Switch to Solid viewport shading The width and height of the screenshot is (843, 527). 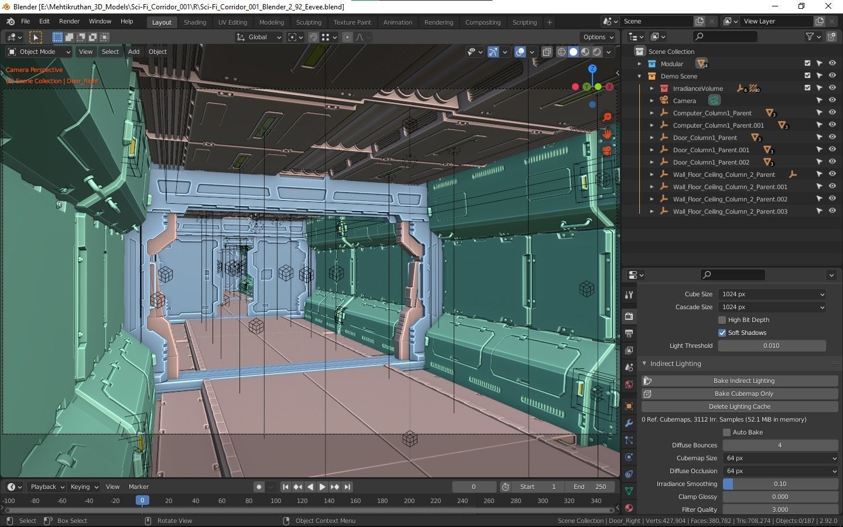click(x=573, y=52)
